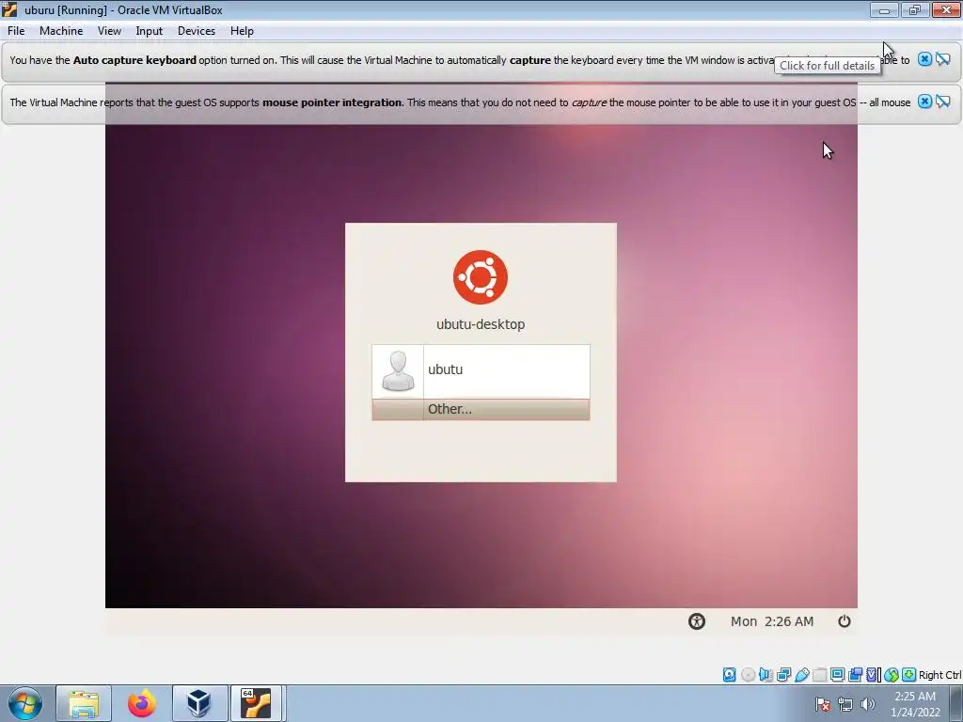Click the Mon 2:26 AM clock
Viewport: 963px width, 722px height.
(x=772, y=621)
